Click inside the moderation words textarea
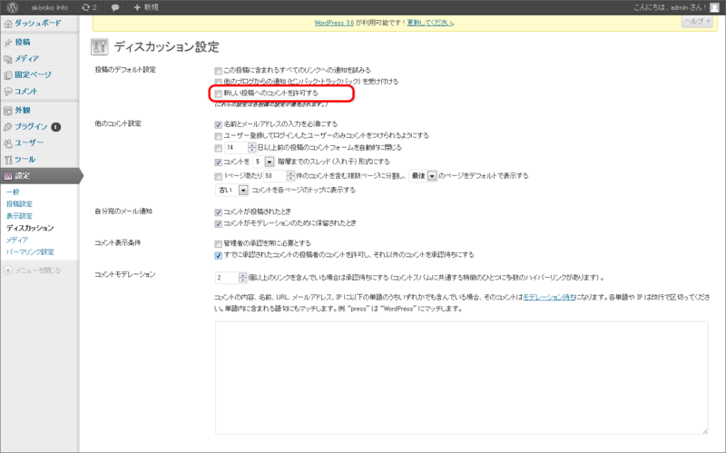This screenshot has height=453, width=726. (x=462, y=378)
